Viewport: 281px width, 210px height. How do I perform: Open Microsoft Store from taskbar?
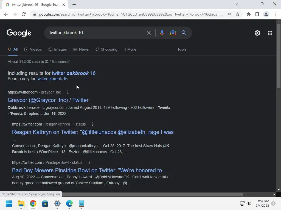[x=45, y=203]
